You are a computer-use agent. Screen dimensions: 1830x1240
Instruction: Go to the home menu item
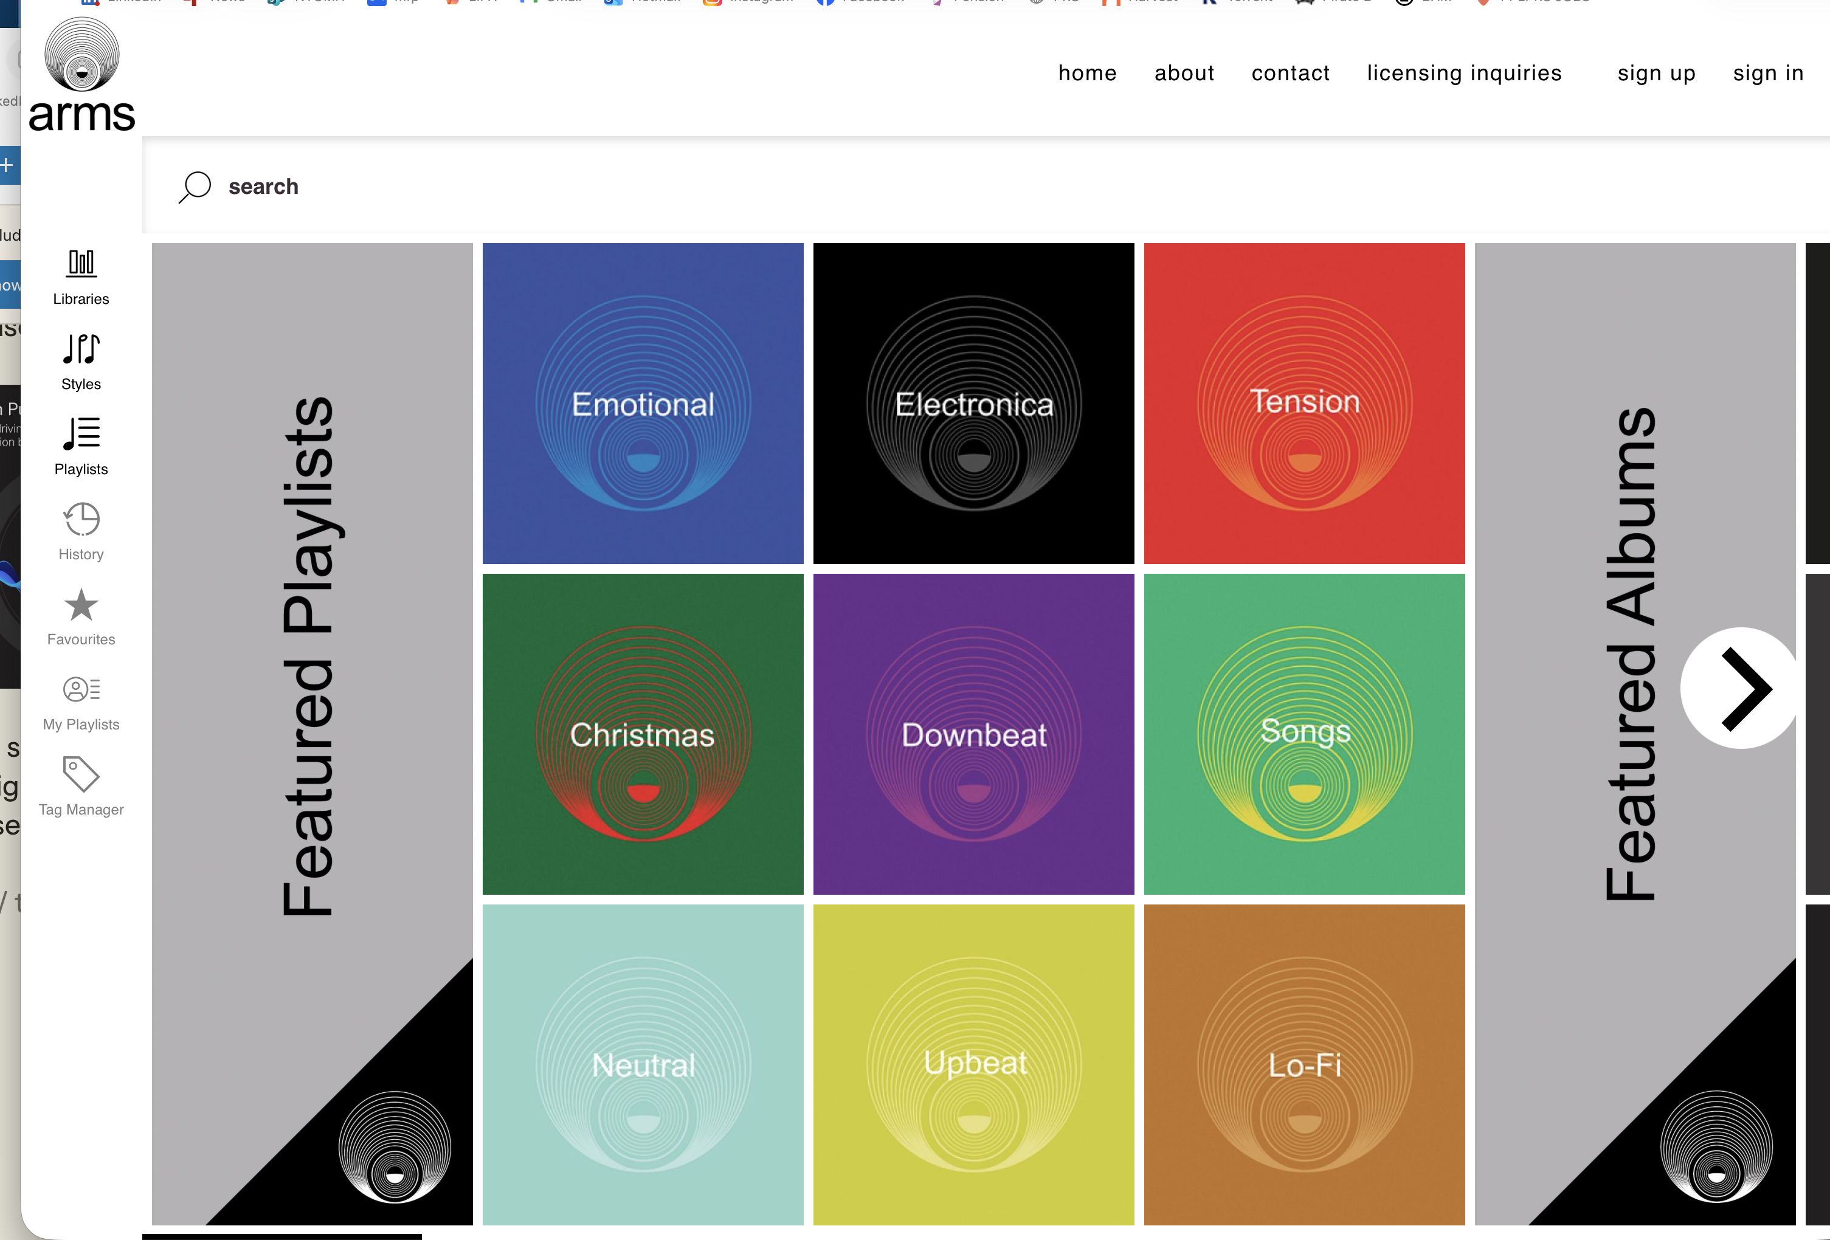[1086, 73]
